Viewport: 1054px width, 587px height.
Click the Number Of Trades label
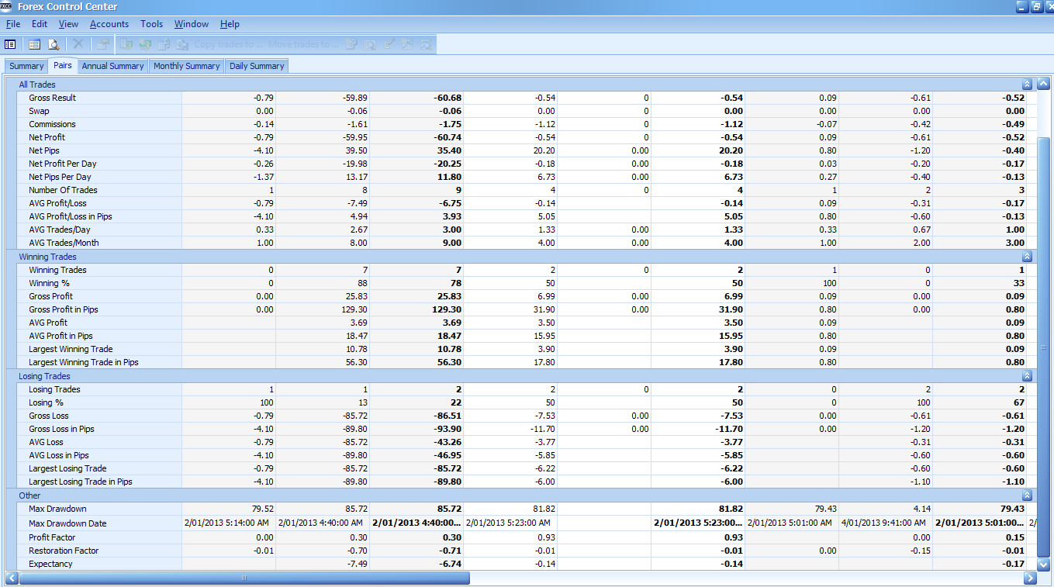pos(64,190)
